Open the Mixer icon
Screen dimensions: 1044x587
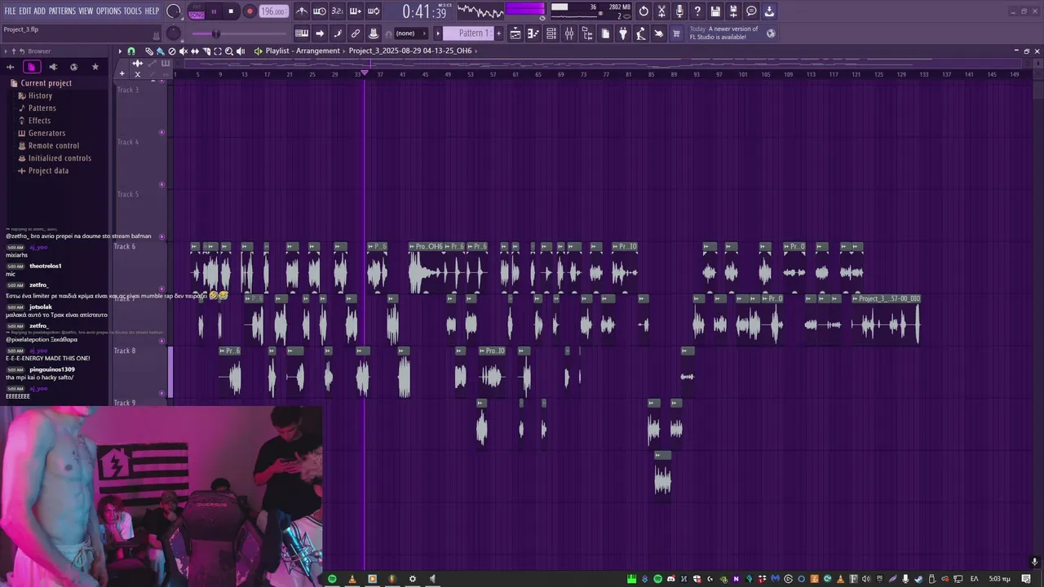pos(569,33)
